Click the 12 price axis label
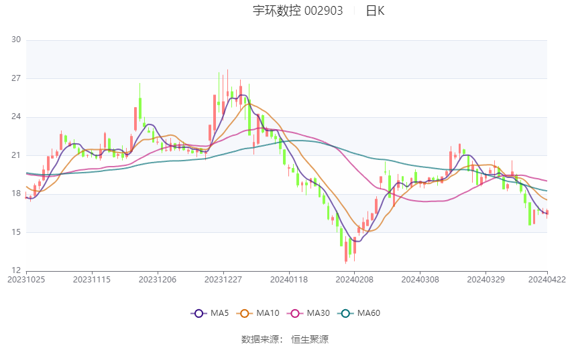The height and width of the screenshot is (346, 570). [x=16, y=270]
